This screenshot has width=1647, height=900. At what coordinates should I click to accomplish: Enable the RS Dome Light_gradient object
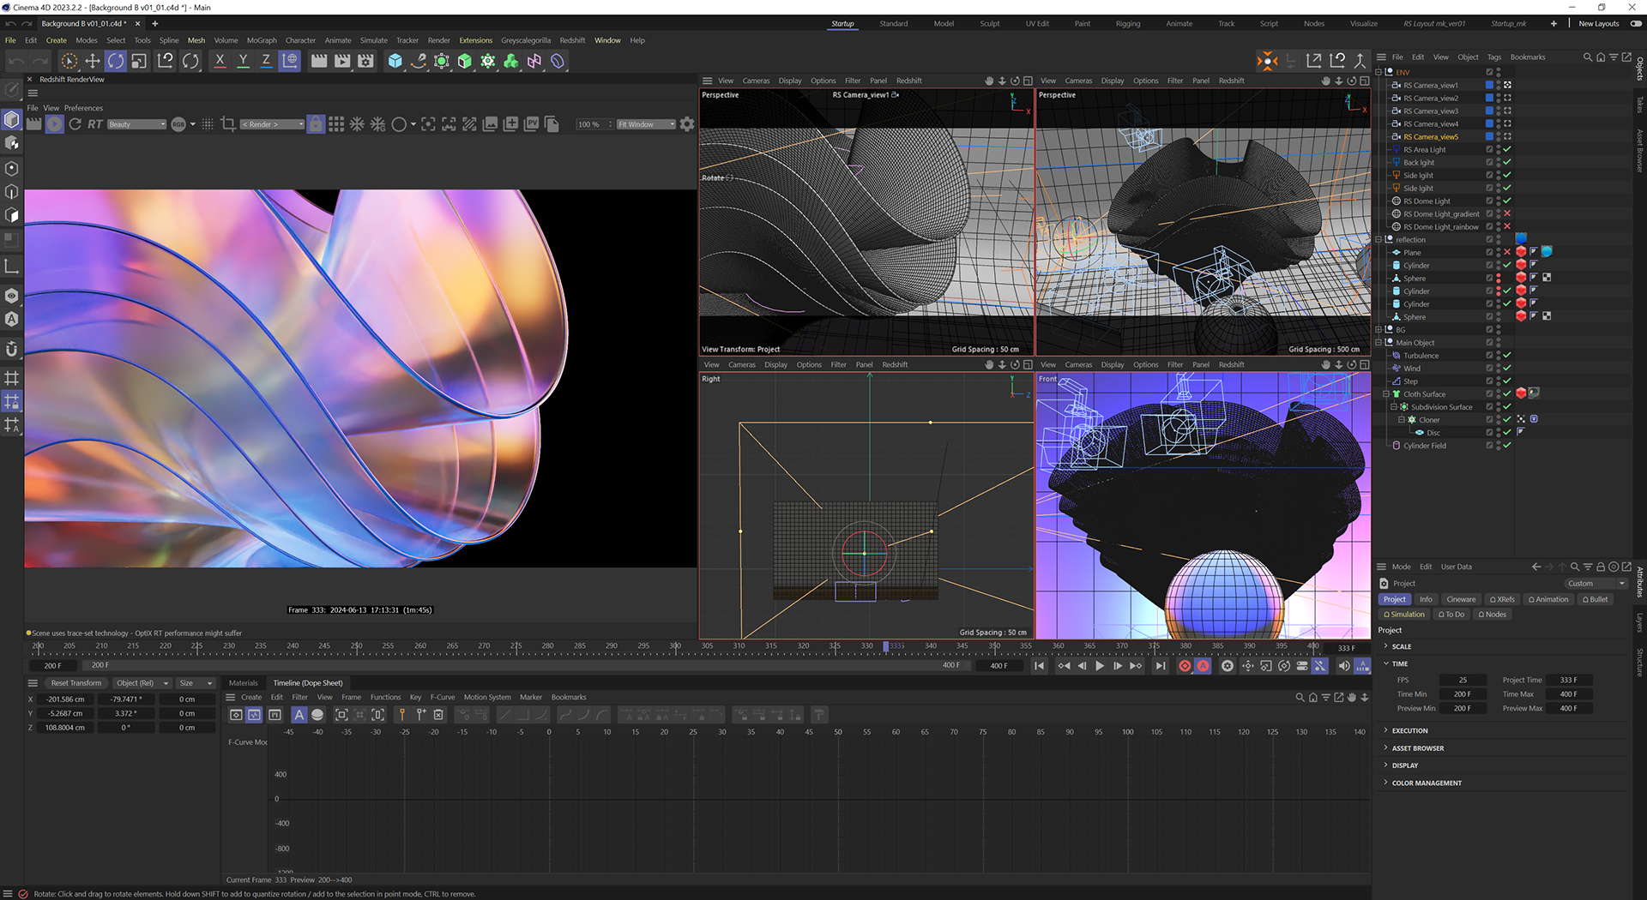click(1507, 214)
